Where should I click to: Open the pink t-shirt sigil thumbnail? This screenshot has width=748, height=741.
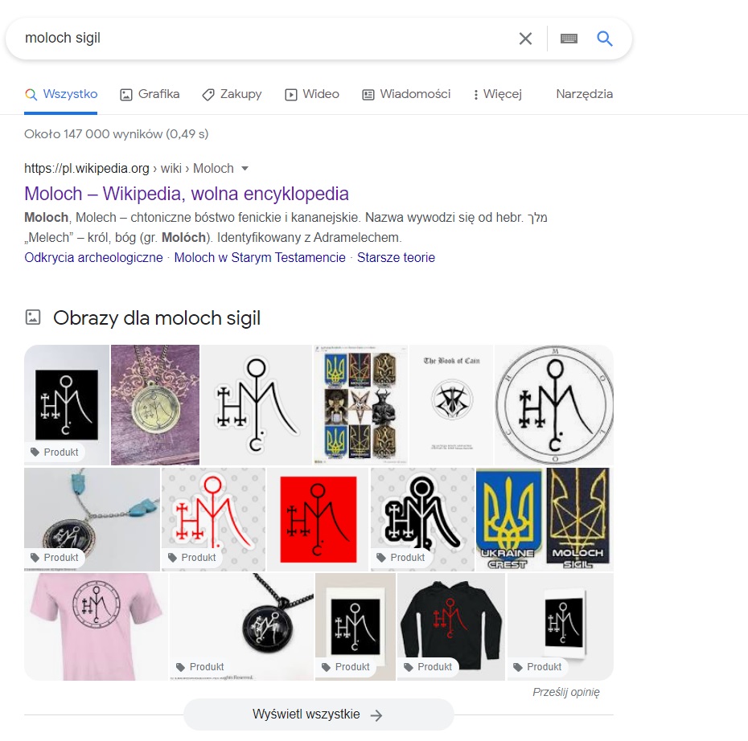pos(96,627)
